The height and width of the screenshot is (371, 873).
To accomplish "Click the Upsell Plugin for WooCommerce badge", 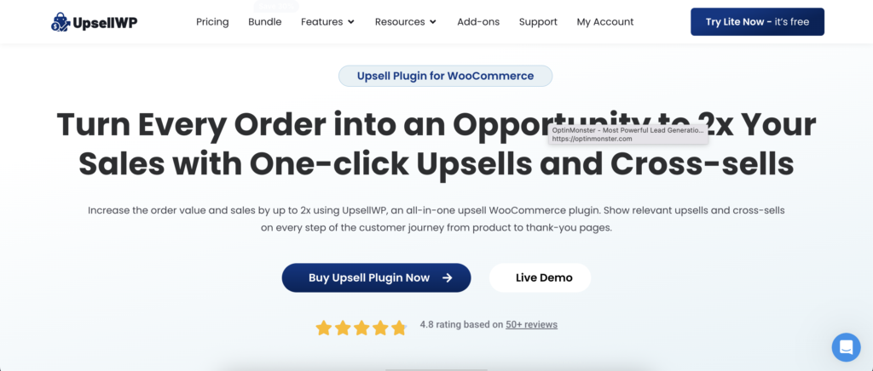I will pyautogui.click(x=445, y=76).
